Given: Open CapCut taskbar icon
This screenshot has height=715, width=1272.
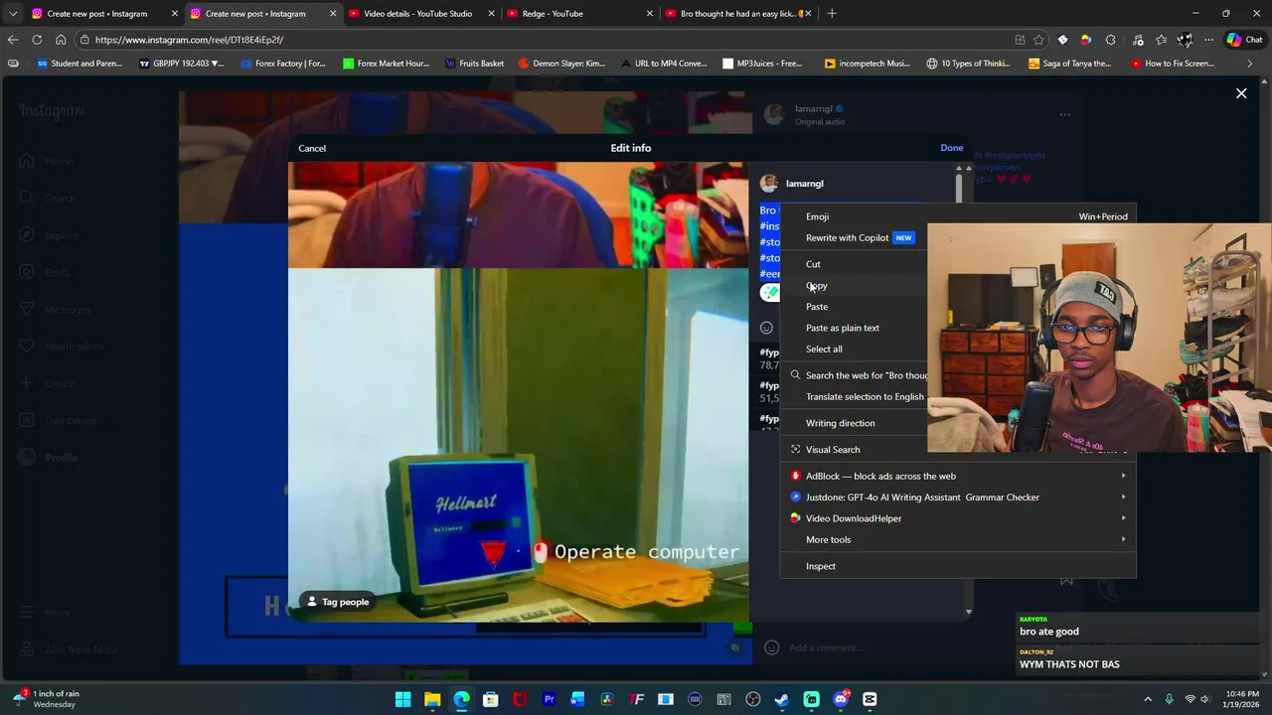Looking at the screenshot, I should 870,700.
